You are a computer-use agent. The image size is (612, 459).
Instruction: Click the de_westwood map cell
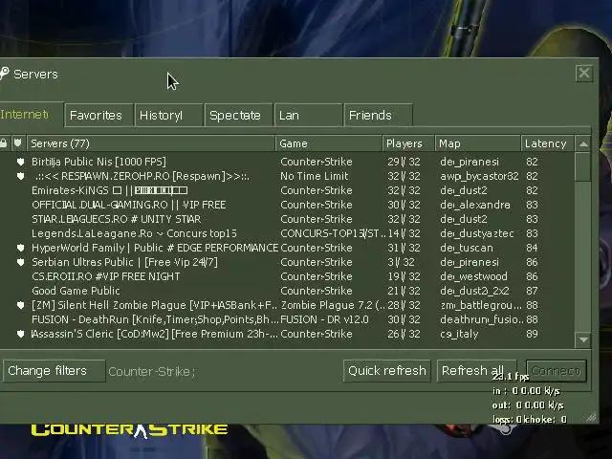473,276
